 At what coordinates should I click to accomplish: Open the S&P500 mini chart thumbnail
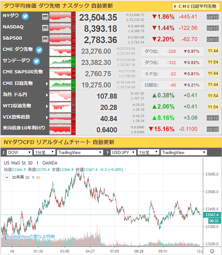(62, 39)
